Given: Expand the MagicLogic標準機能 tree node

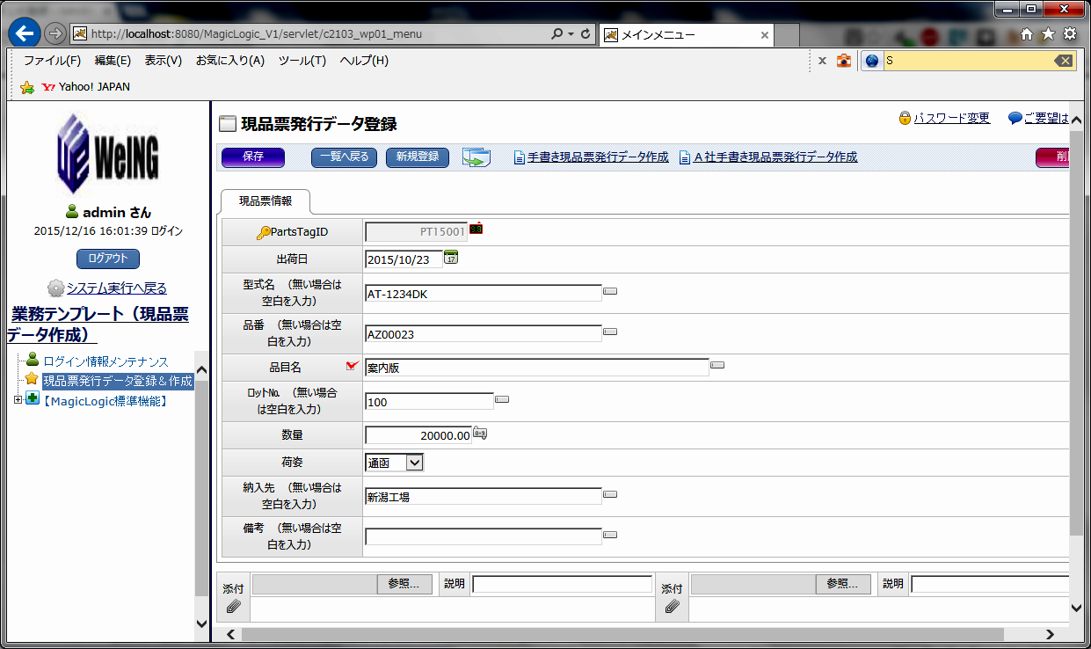Looking at the screenshot, I should (x=18, y=400).
